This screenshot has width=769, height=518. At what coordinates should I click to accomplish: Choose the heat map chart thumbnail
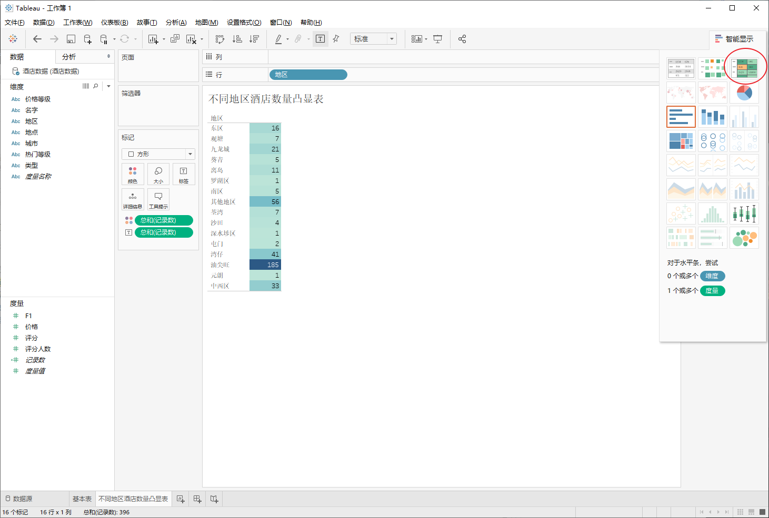point(713,68)
